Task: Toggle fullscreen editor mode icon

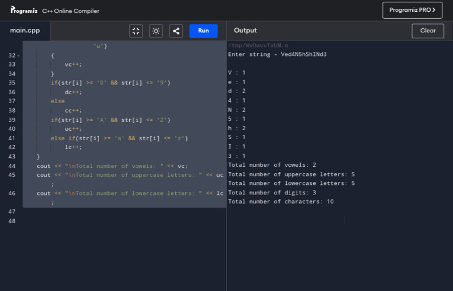Action: click(136, 31)
